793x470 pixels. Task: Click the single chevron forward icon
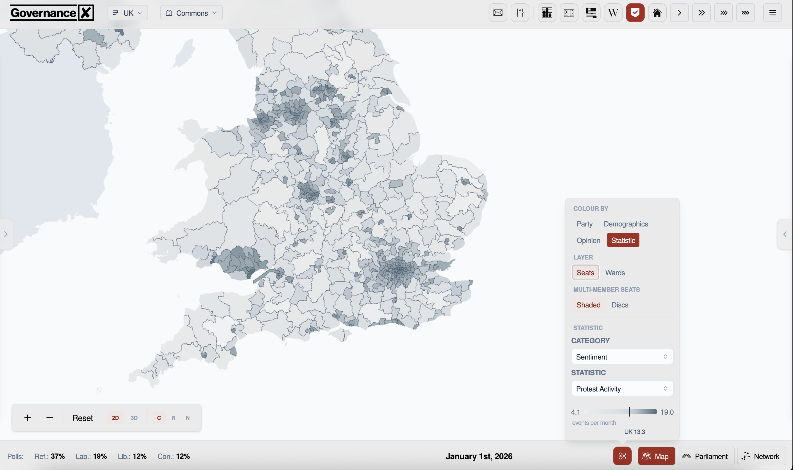point(679,13)
